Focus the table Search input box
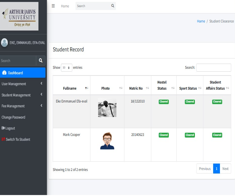Viewport: 235px width, 196px height. (x=214, y=67)
